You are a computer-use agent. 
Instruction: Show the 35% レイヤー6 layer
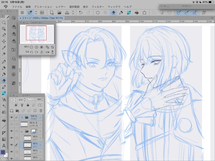pyautogui.click(x=12, y=124)
